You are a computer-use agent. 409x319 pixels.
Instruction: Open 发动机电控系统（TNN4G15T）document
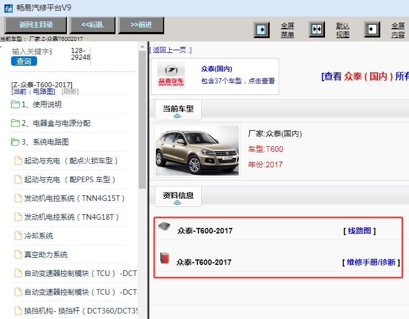75,198
